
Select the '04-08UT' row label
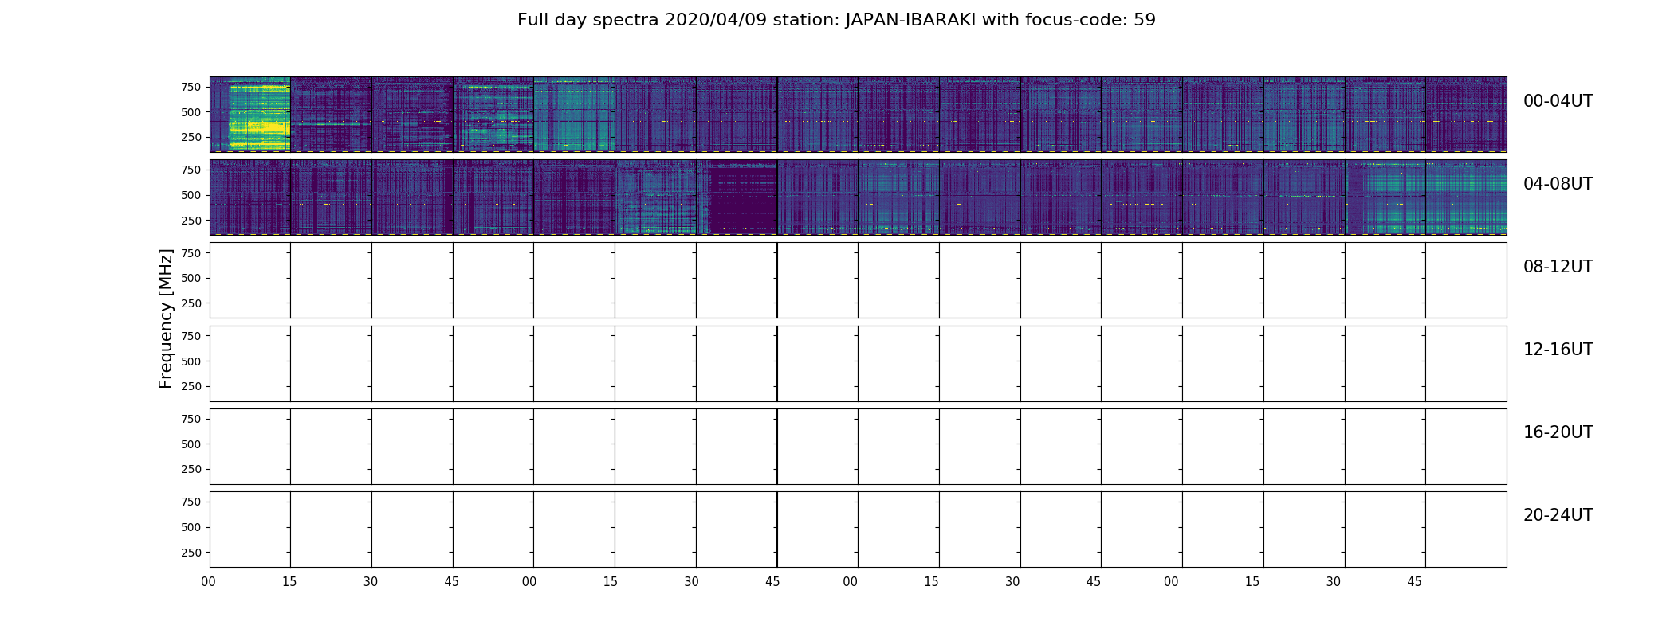pyautogui.click(x=1558, y=184)
